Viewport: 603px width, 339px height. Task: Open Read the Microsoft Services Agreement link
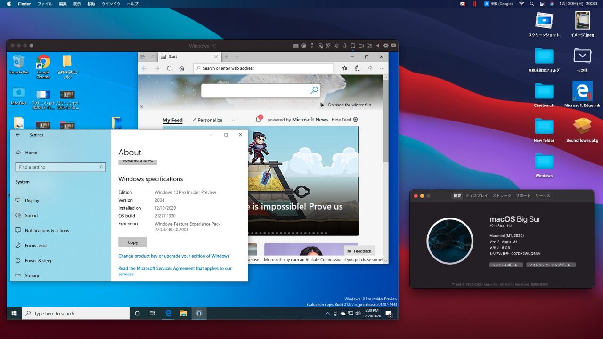(175, 271)
